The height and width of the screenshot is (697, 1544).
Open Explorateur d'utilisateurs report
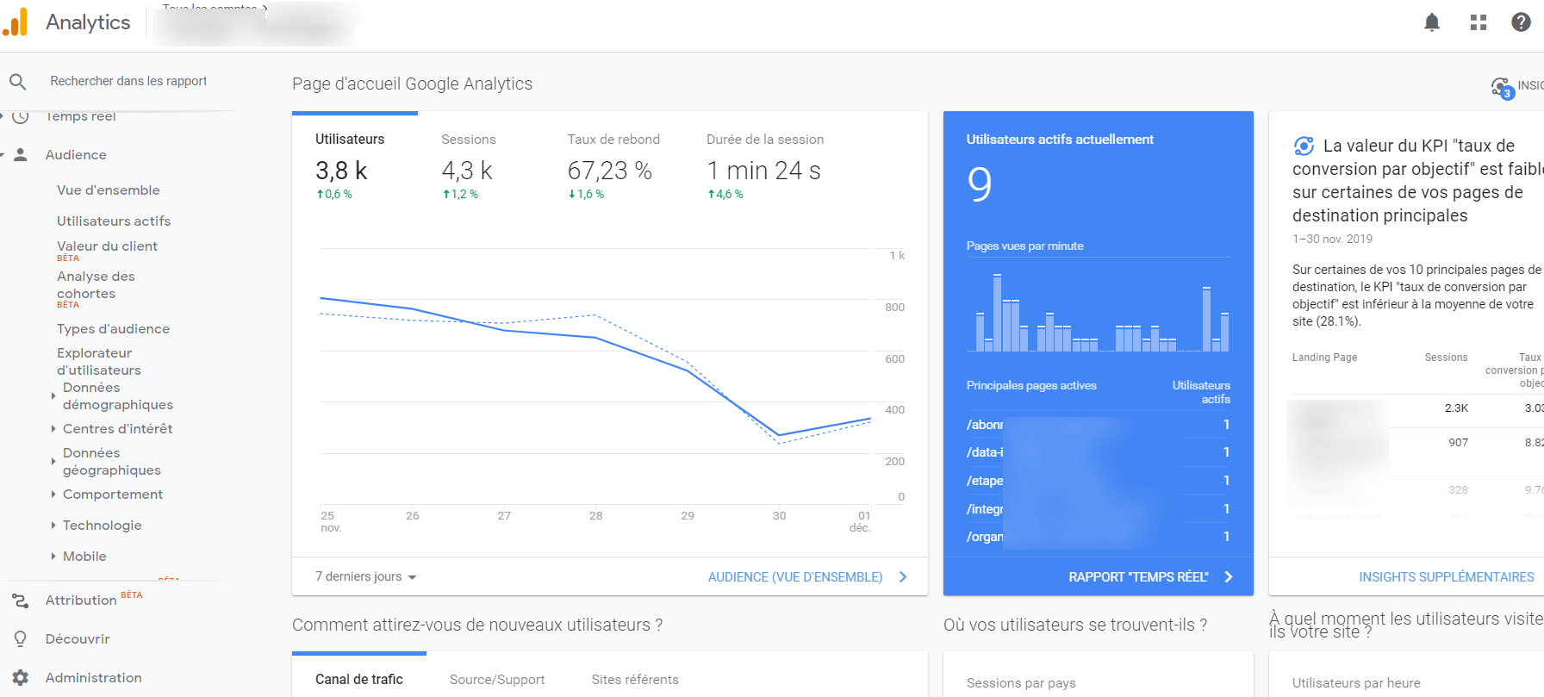pos(99,362)
